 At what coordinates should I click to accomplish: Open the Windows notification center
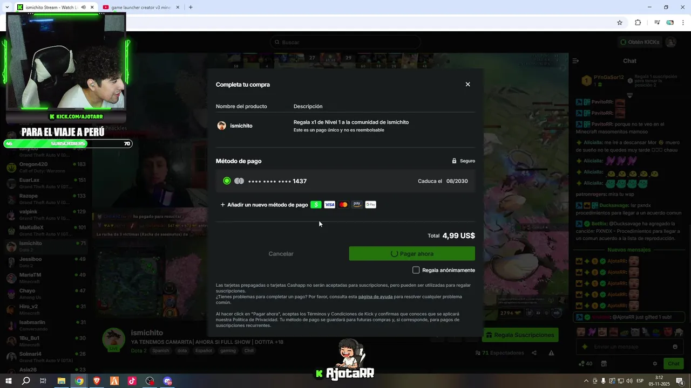point(680,381)
